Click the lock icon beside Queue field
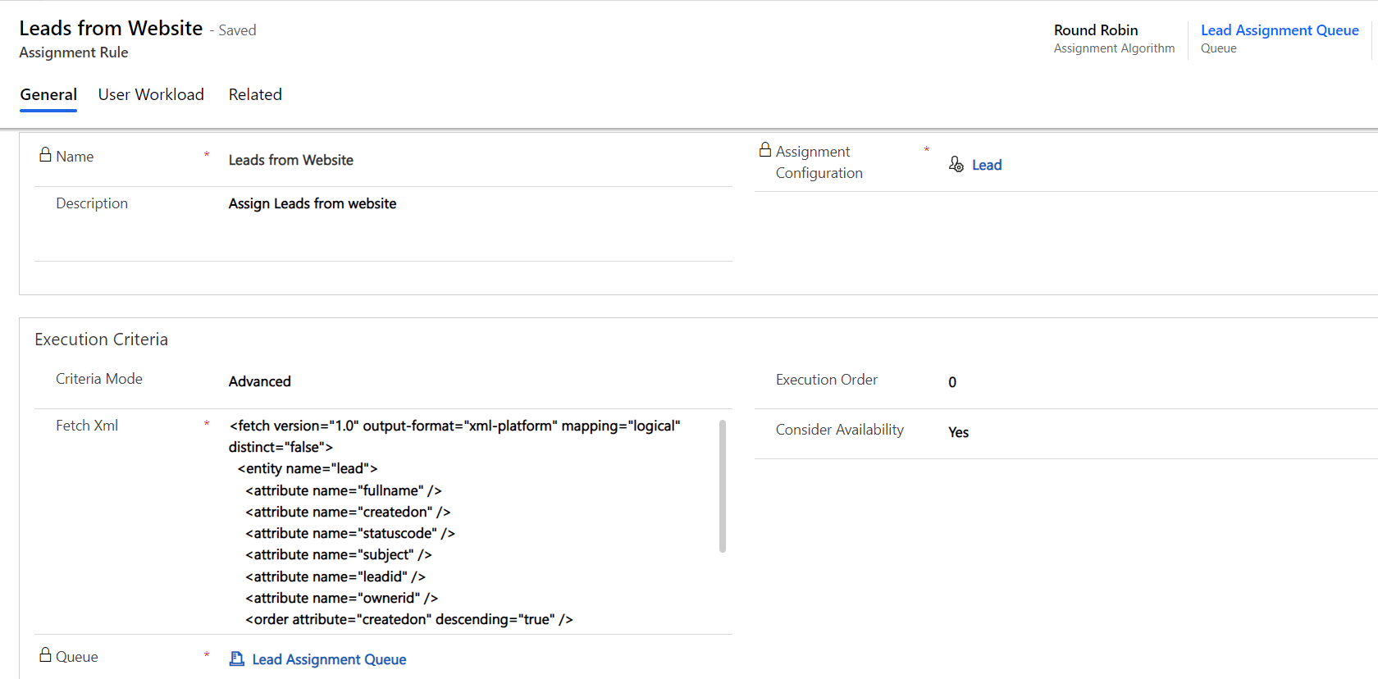 tap(45, 654)
